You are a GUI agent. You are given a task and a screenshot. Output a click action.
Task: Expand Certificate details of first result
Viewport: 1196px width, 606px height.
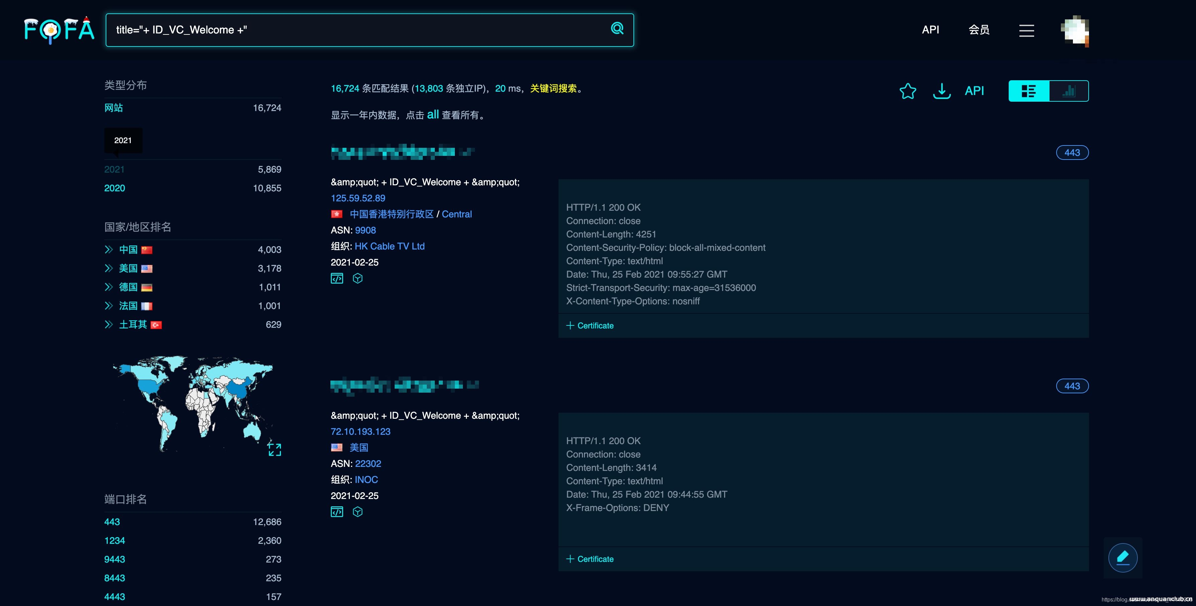(x=590, y=325)
